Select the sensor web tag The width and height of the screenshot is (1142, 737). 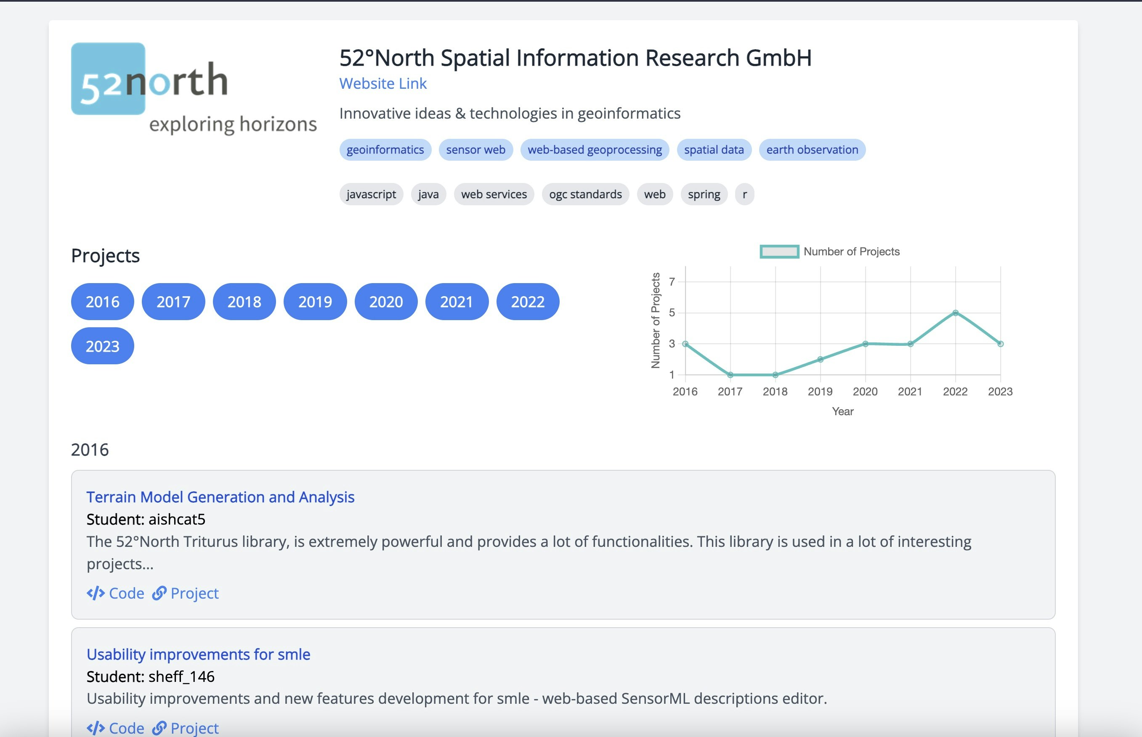(476, 150)
